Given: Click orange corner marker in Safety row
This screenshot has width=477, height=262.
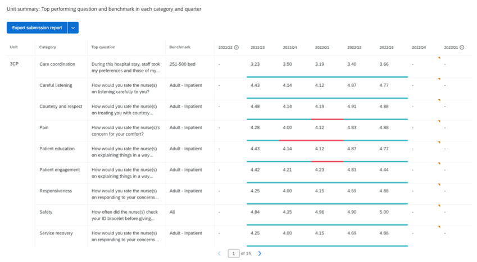Looking at the screenshot, I should pos(439,206).
